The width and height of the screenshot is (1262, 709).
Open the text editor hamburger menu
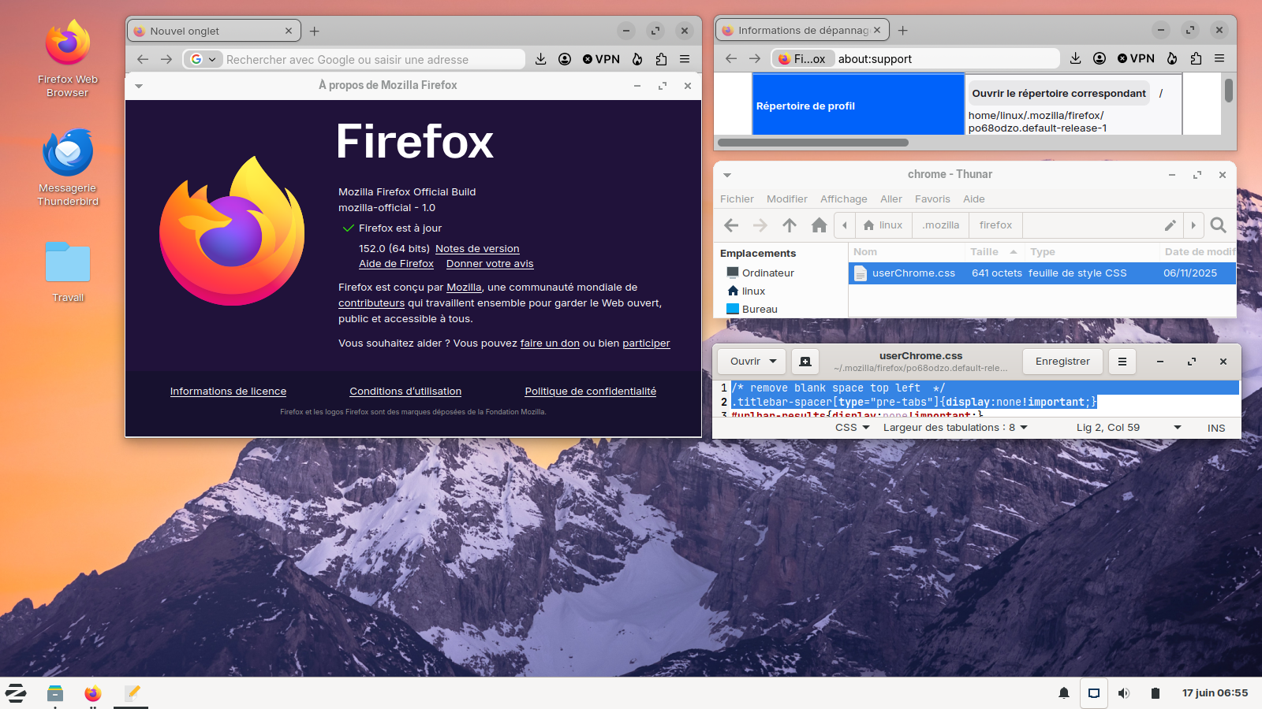click(x=1122, y=362)
